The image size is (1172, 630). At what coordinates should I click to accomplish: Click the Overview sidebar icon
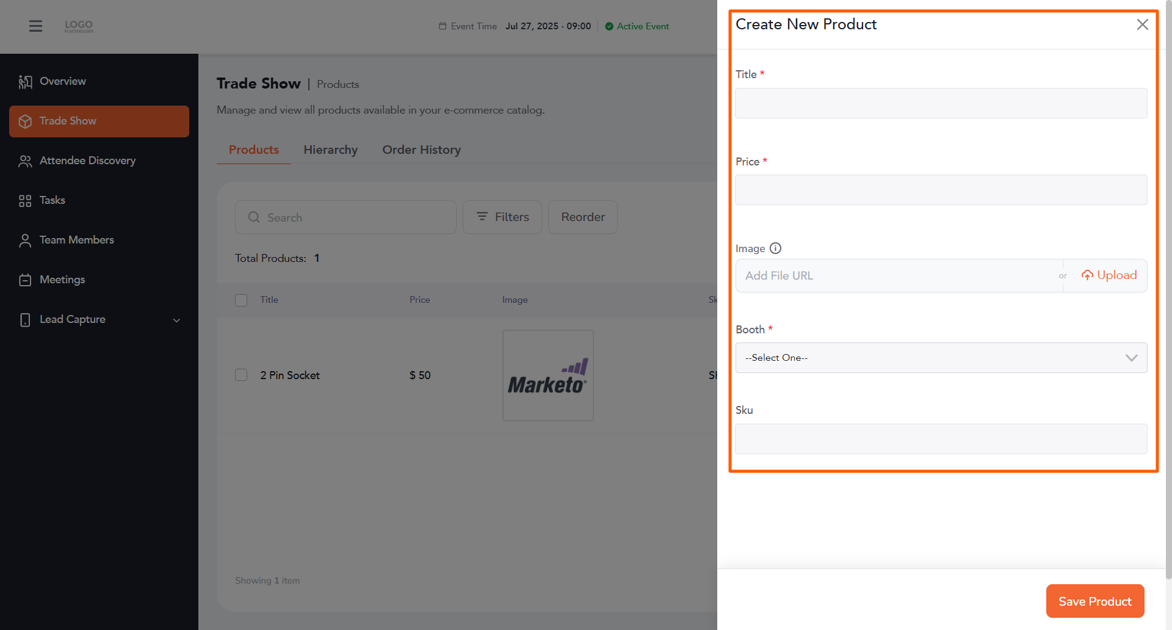(x=25, y=82)
